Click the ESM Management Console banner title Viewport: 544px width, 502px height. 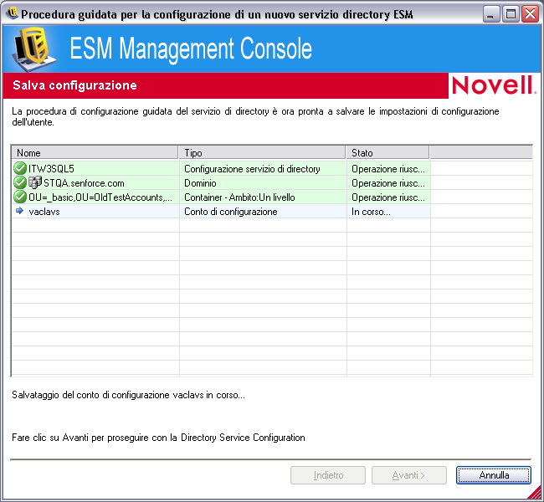[x=191, y=49]
